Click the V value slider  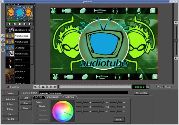click(x=116, y=111)
